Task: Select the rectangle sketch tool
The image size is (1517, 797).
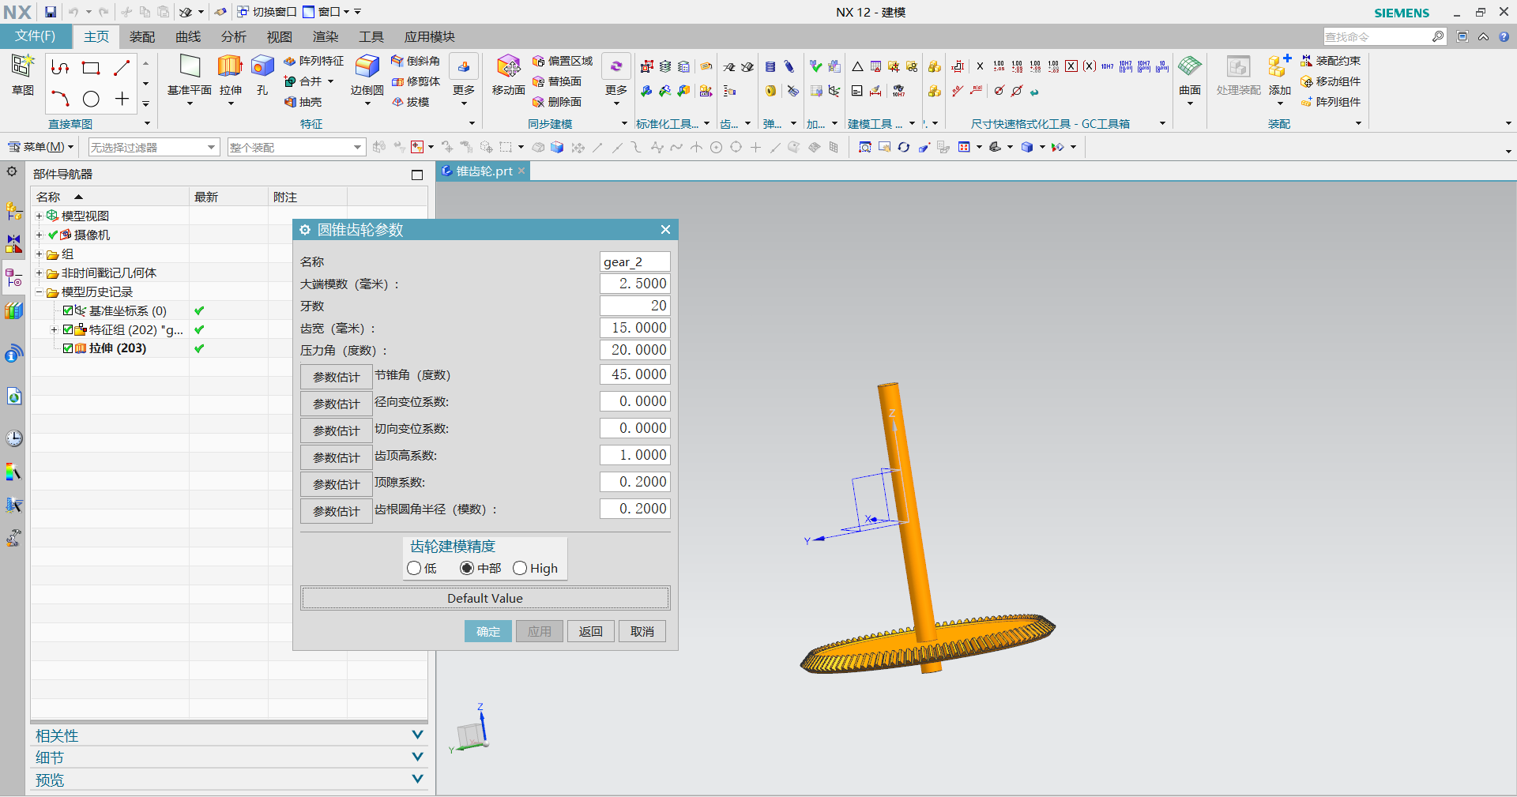Action: point(91,68)
